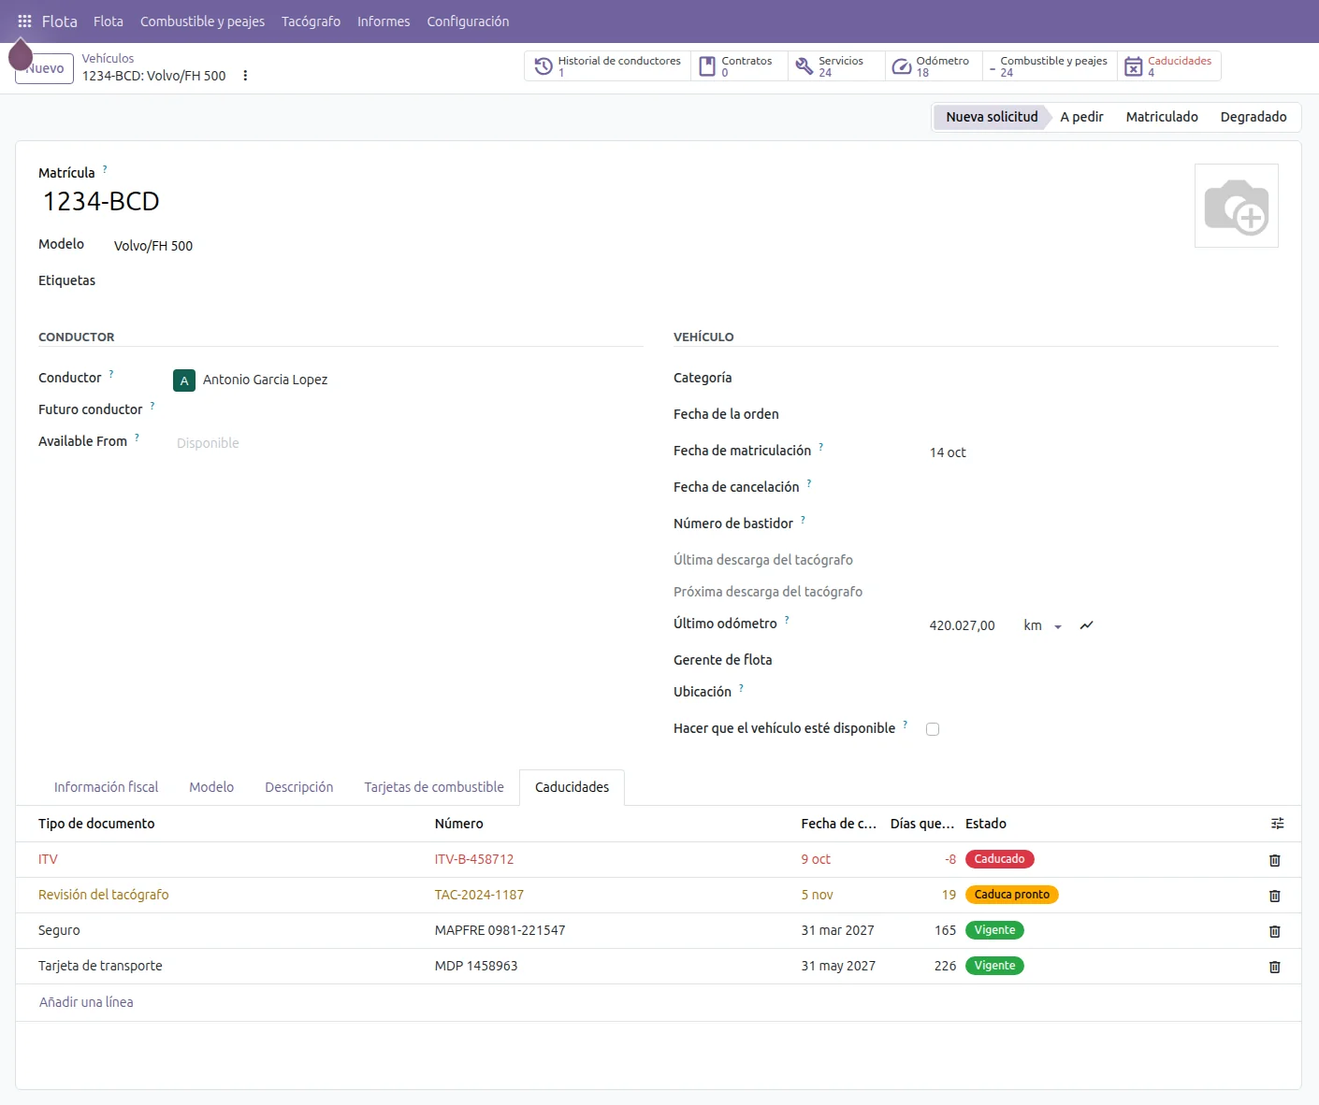1319x1105 pixels.
Task: Click the vehicle photo camera placeholder
Action: 1236,206
